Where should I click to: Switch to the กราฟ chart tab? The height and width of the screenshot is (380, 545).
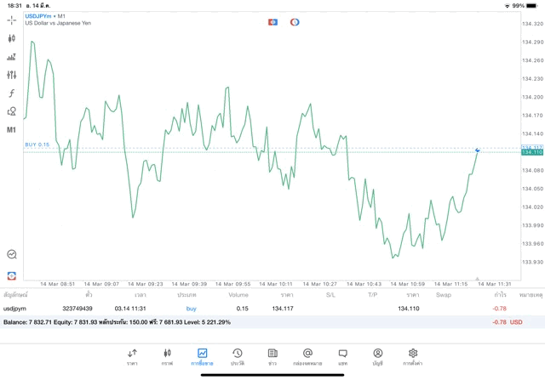(167, 357)
